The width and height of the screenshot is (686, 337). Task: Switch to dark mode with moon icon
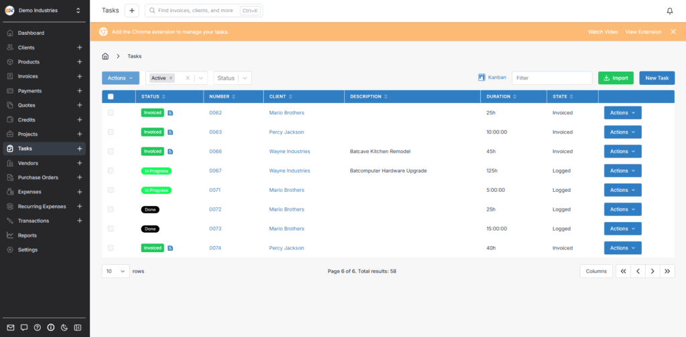tap(64, 328)
